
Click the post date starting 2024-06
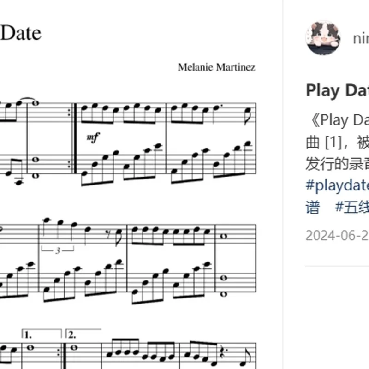click(337, 235)
